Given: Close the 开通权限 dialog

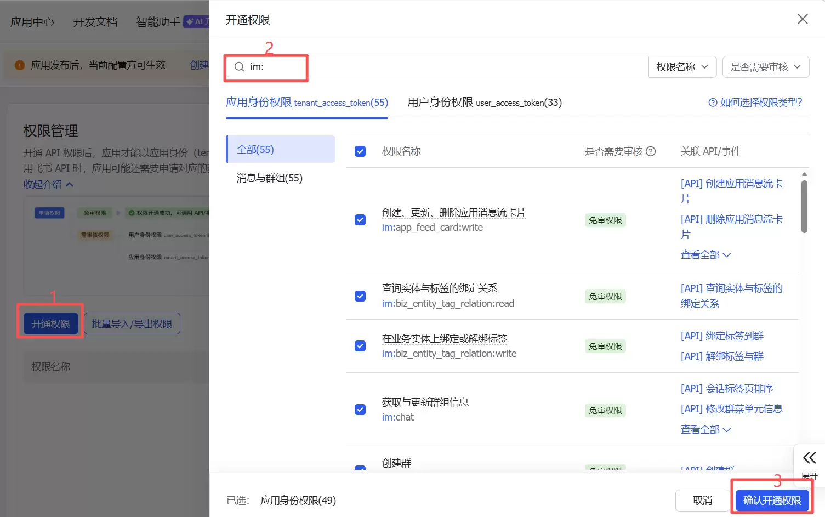Looking at the screenshot, I should 803,19.
